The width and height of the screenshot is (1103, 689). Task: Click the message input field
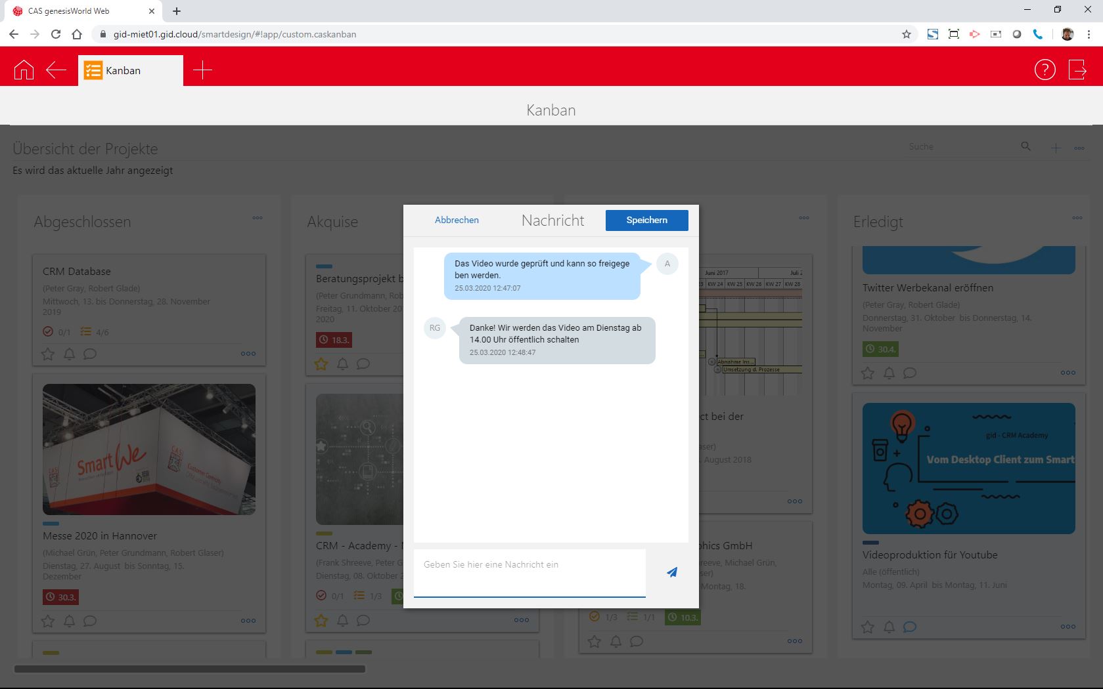coord(529,573)
